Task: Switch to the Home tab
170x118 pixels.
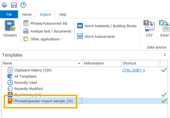Action: click(x=27, y=14)
